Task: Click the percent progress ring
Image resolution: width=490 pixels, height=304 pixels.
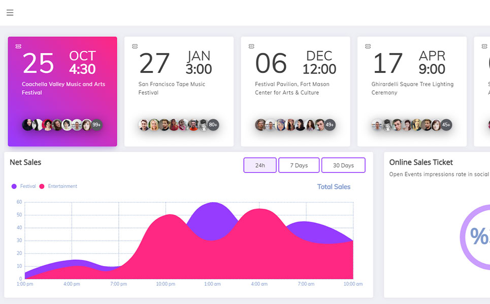Action: [x=475, y=237]
